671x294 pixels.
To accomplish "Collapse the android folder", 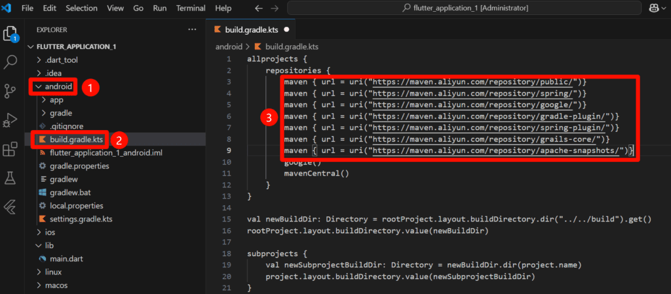I will pos(57,86).
